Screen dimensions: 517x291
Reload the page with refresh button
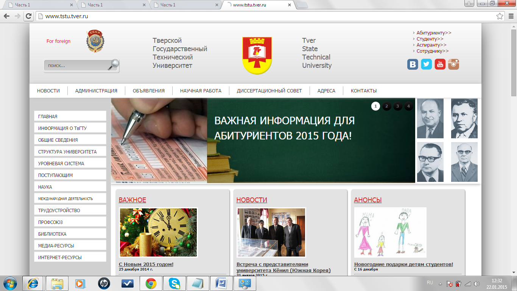coord(28,16)
